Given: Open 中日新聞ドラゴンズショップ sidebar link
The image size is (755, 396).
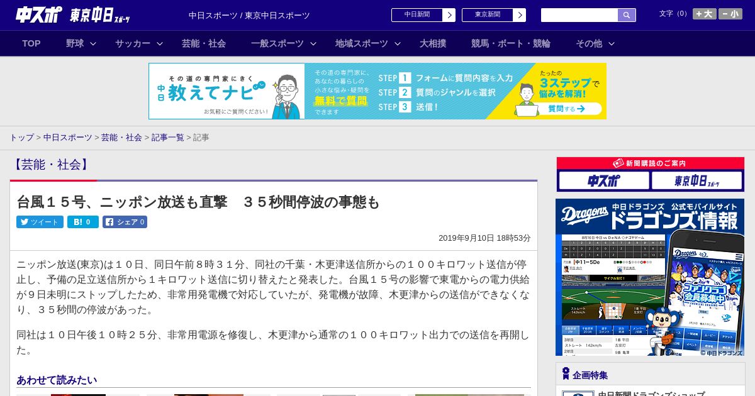Looking at the screenshot, I should click(x=651, y=393).
